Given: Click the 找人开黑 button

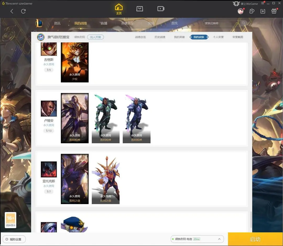Looking at the screenshot, I should [95, 37].
